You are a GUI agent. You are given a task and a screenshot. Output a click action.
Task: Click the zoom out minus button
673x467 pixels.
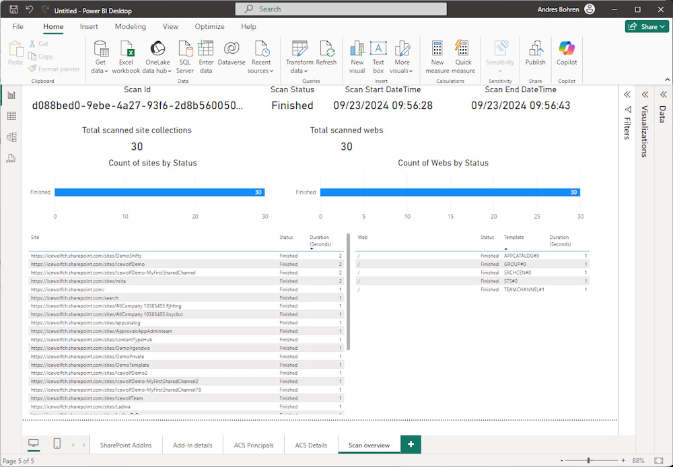point(562,460)
